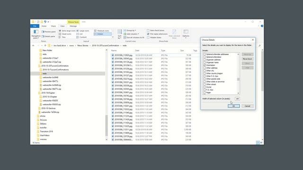Click the Details pane button
Viewport: 303px width, 170px height.
tap(48, 36)
